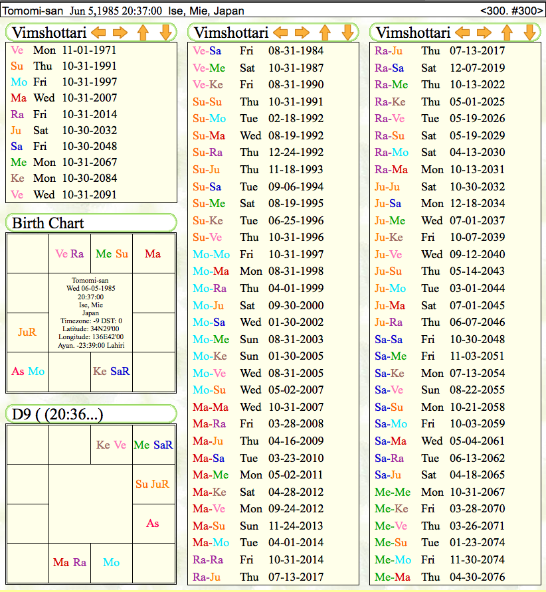Open the D9 chart panel header
Screen dimensions: 546x592
pyautogui.click(x=90, y=414)
